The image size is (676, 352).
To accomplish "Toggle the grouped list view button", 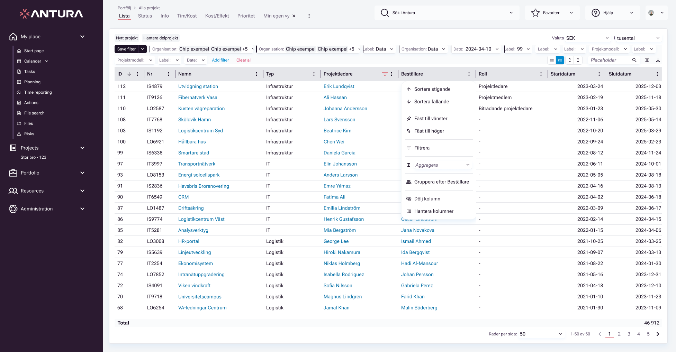I will click(x=560, y=60).
